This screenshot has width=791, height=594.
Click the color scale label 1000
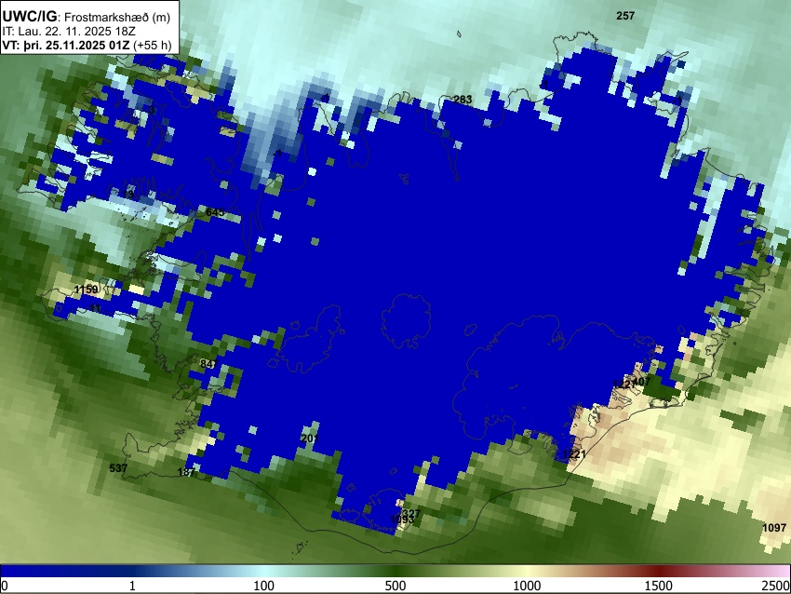527,586
